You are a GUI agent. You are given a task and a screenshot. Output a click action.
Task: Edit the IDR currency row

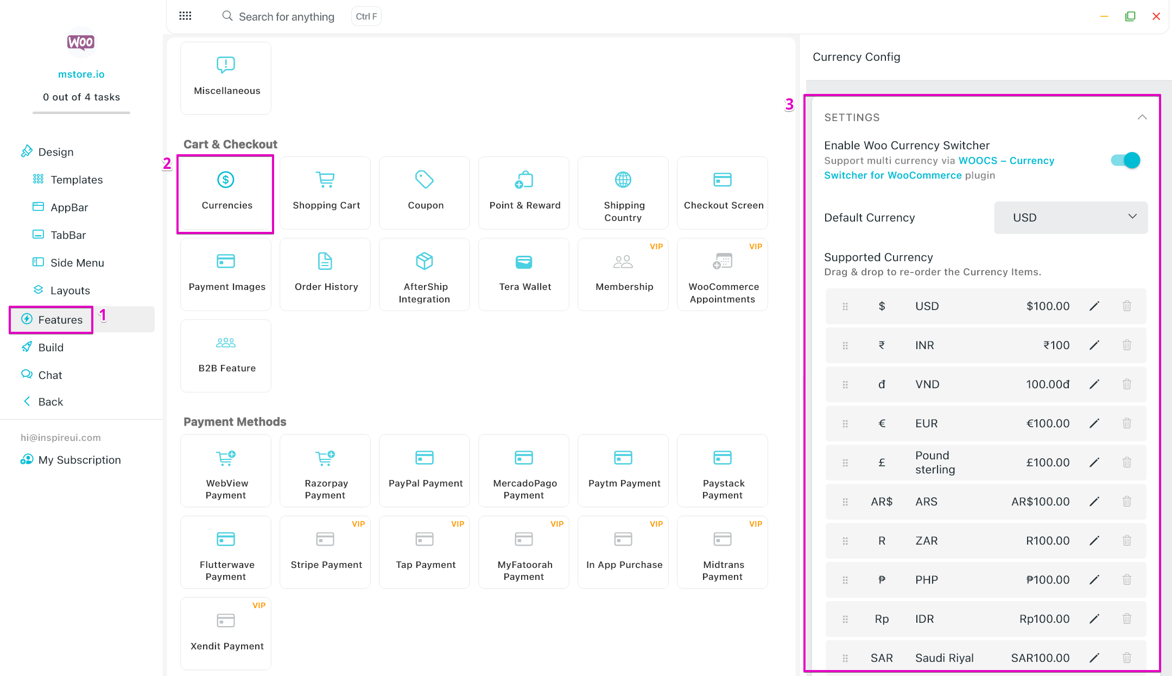(x=1094, y=619)
